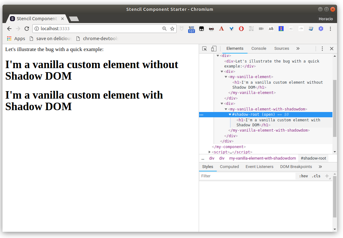Open the DOM Breakpoints tab
Screen dimensions: 343x238
296,167
